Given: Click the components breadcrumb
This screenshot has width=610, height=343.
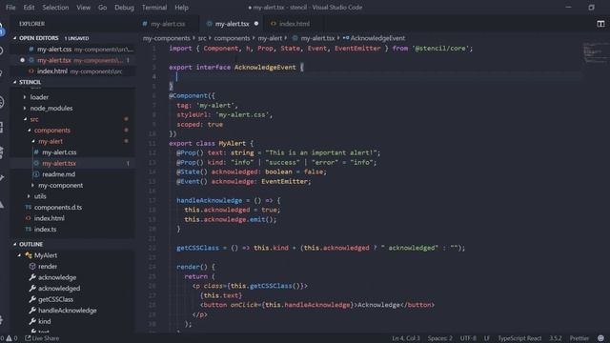Looking at the screenshot, I should tap(232, 38).
